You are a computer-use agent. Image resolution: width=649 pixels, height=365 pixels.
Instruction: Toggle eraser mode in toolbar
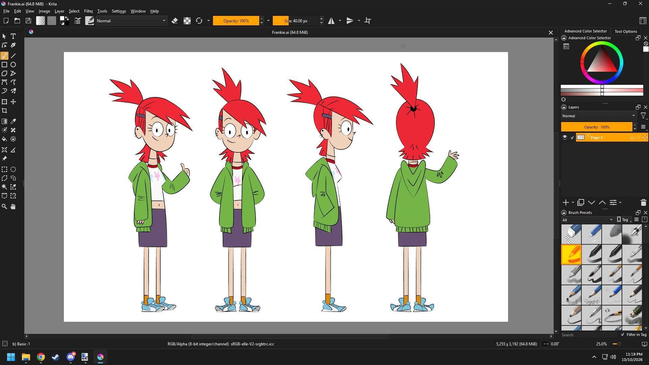pyautogui.click(x=175, y=21)
